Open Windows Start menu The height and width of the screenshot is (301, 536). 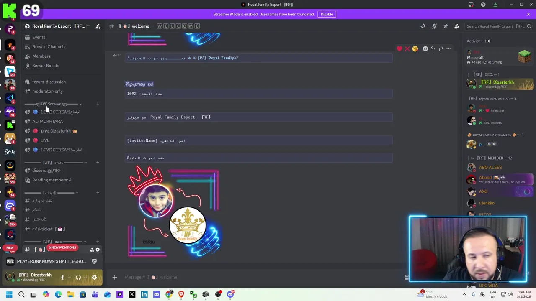click(x=9, y=294)
